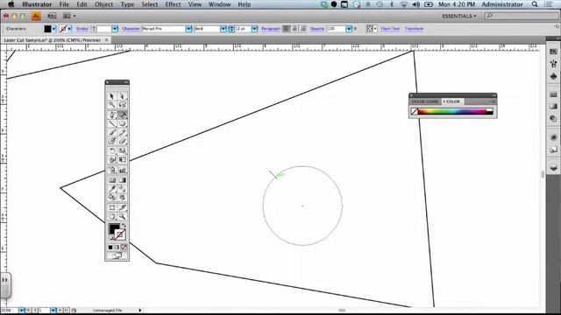Set paragraph alignment to center

(x=295, y=29)
